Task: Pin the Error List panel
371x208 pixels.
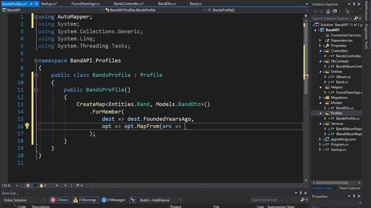Action: (x=300, y=193)
